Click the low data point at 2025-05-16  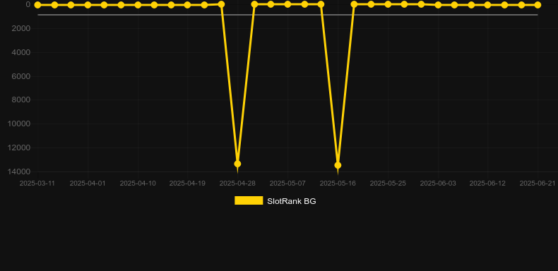coord(338,165)
